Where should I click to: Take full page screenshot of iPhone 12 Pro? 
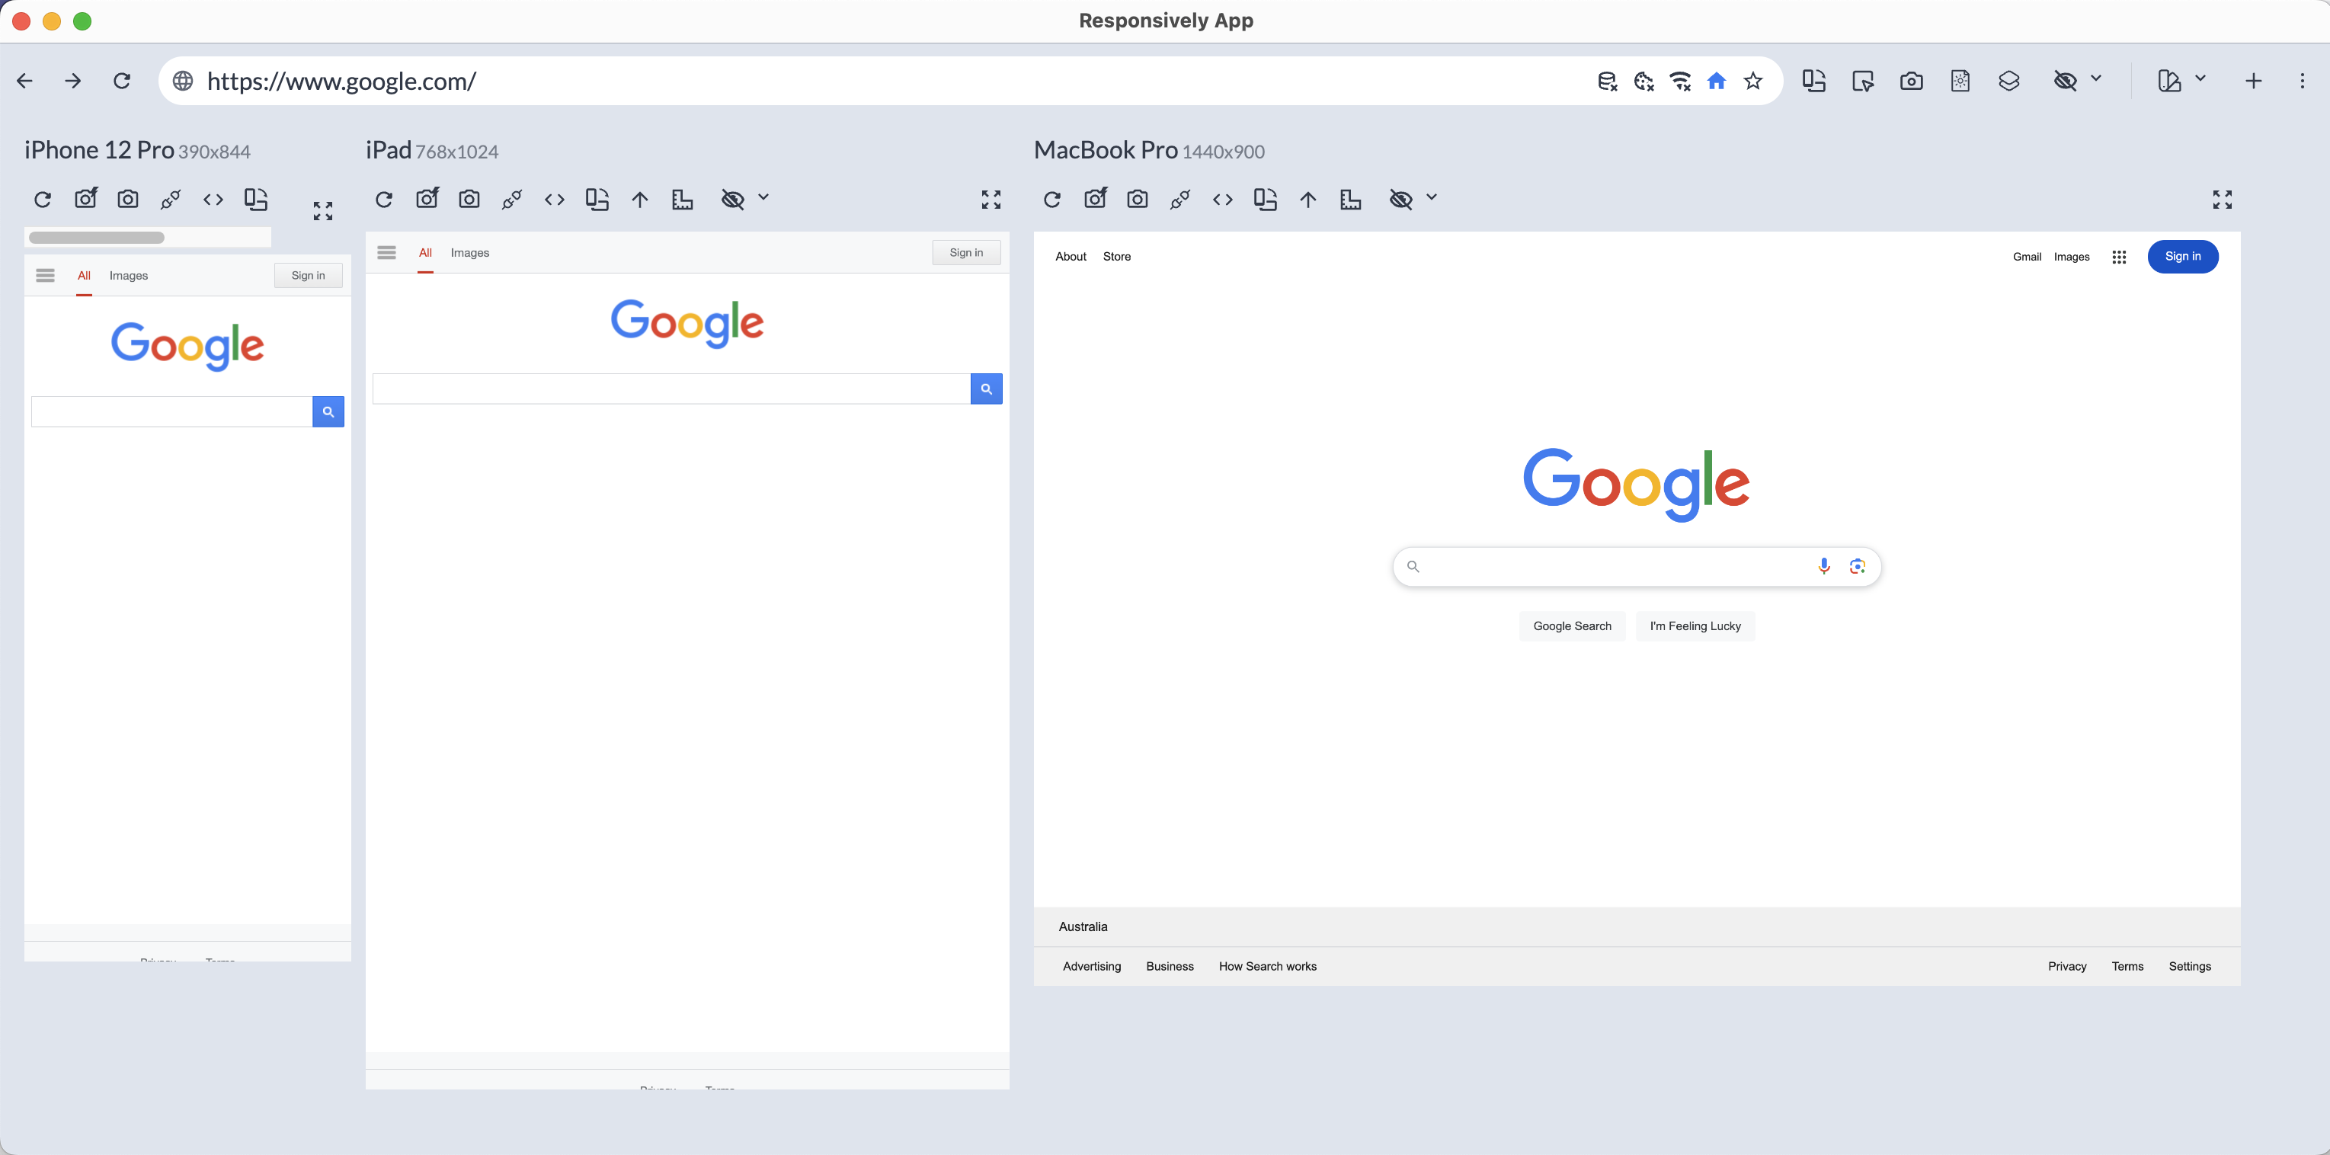point(129,199)
